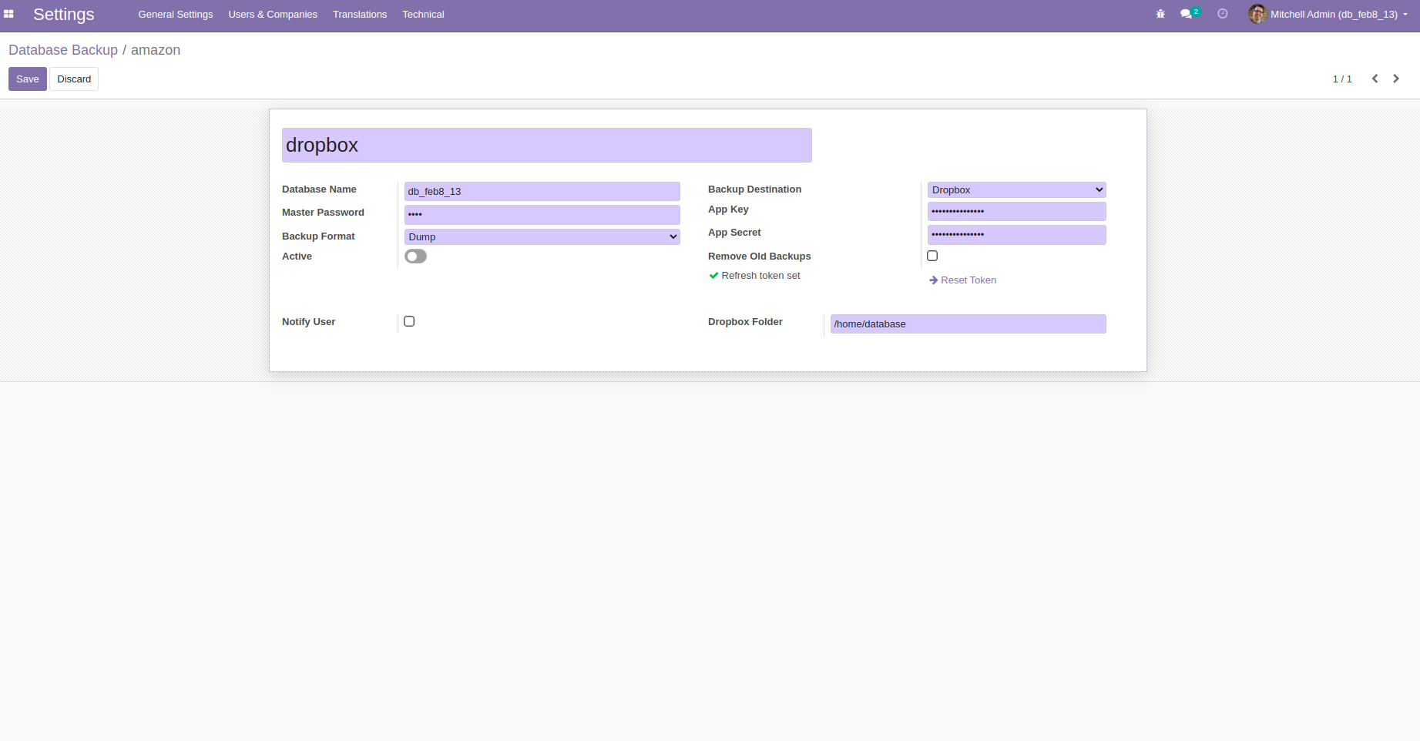Open the activities clock icon
Viewport: 1420px width, 741px height.
[x=1223, y=14]
